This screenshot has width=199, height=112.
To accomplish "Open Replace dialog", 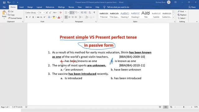I will pos(182,15).
